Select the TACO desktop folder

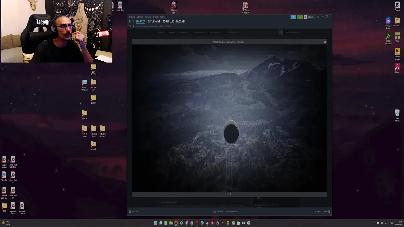click(x=4, y=207)
